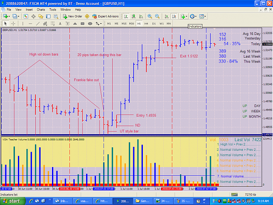Image resolution: width=273 pixels, height=205 pixels.
Task: Switch to candlestick chart display
Action: [x=134, y=16]
